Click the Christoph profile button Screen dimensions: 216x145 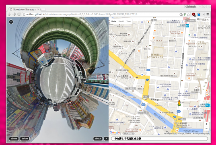tap(191, 6)
